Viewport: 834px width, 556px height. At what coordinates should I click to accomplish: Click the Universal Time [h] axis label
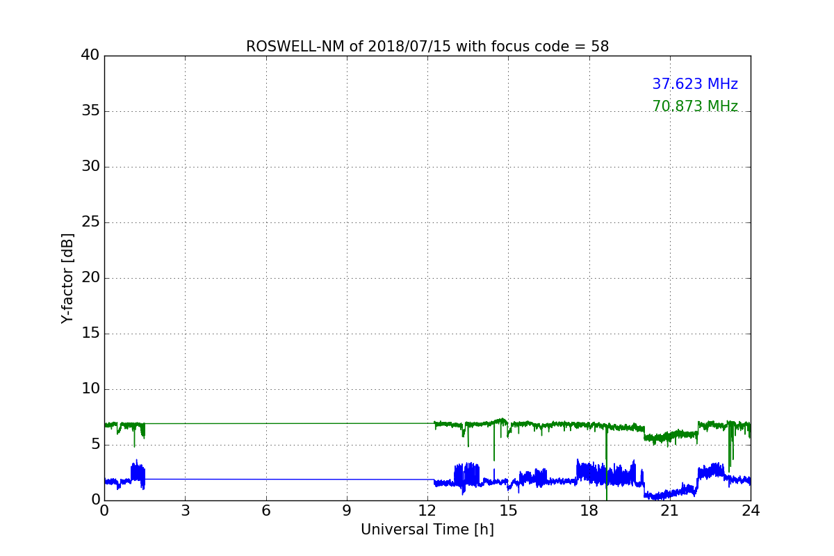[x=427, y=530]
